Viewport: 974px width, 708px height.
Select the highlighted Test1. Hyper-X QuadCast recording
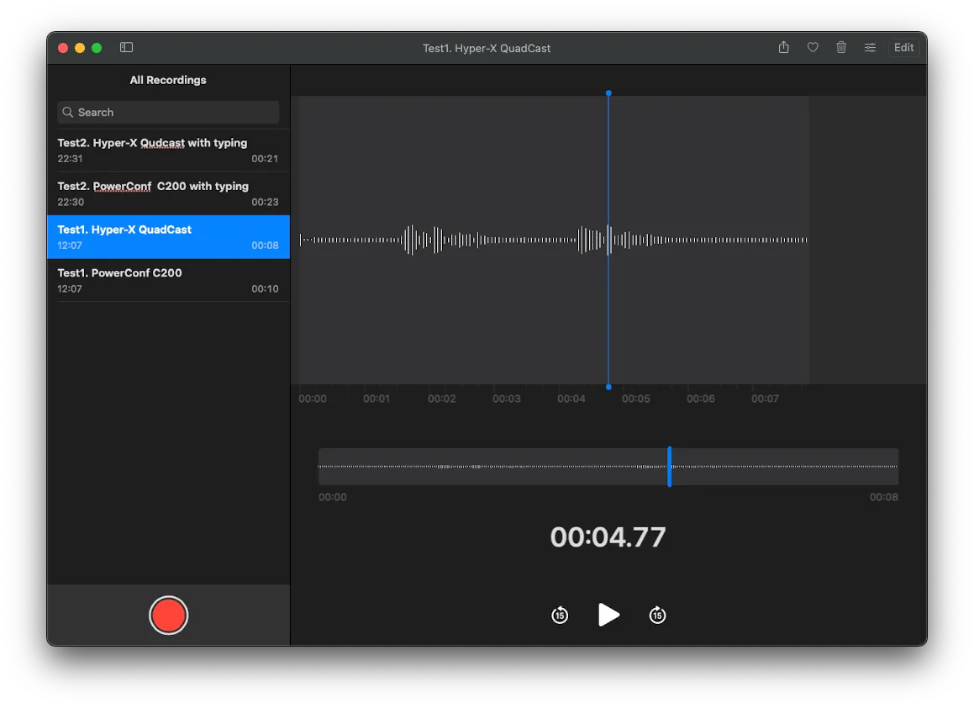pos(168,237)
